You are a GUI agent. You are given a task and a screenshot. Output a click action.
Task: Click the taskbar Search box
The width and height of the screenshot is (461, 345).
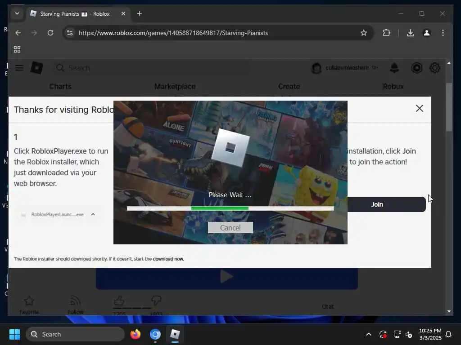click(75, 334)
